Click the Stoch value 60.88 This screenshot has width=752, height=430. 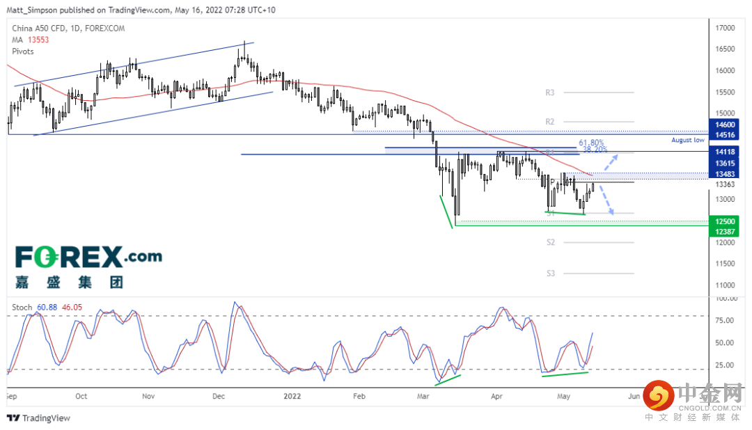[47, 308]
